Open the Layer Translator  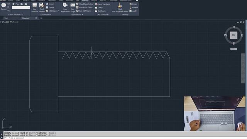103,4
